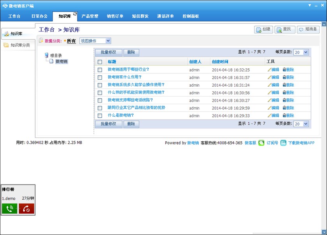The image size is (327, 235).
Task: Click the 查找 button
Action: (x=285, y=30)
